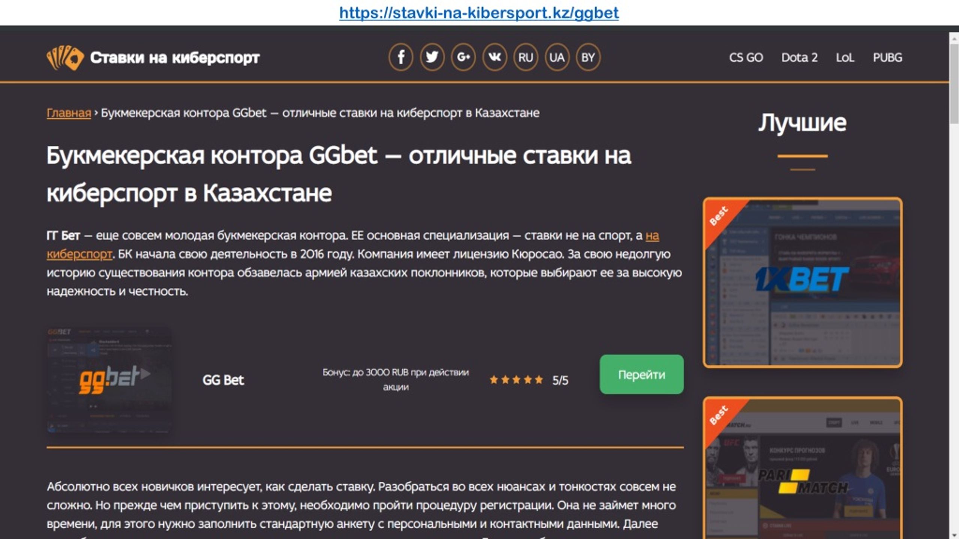The width and height of the screenshot is (959, 539).
Task: Click the scrollbar down arrow
Action: [954, 535]
